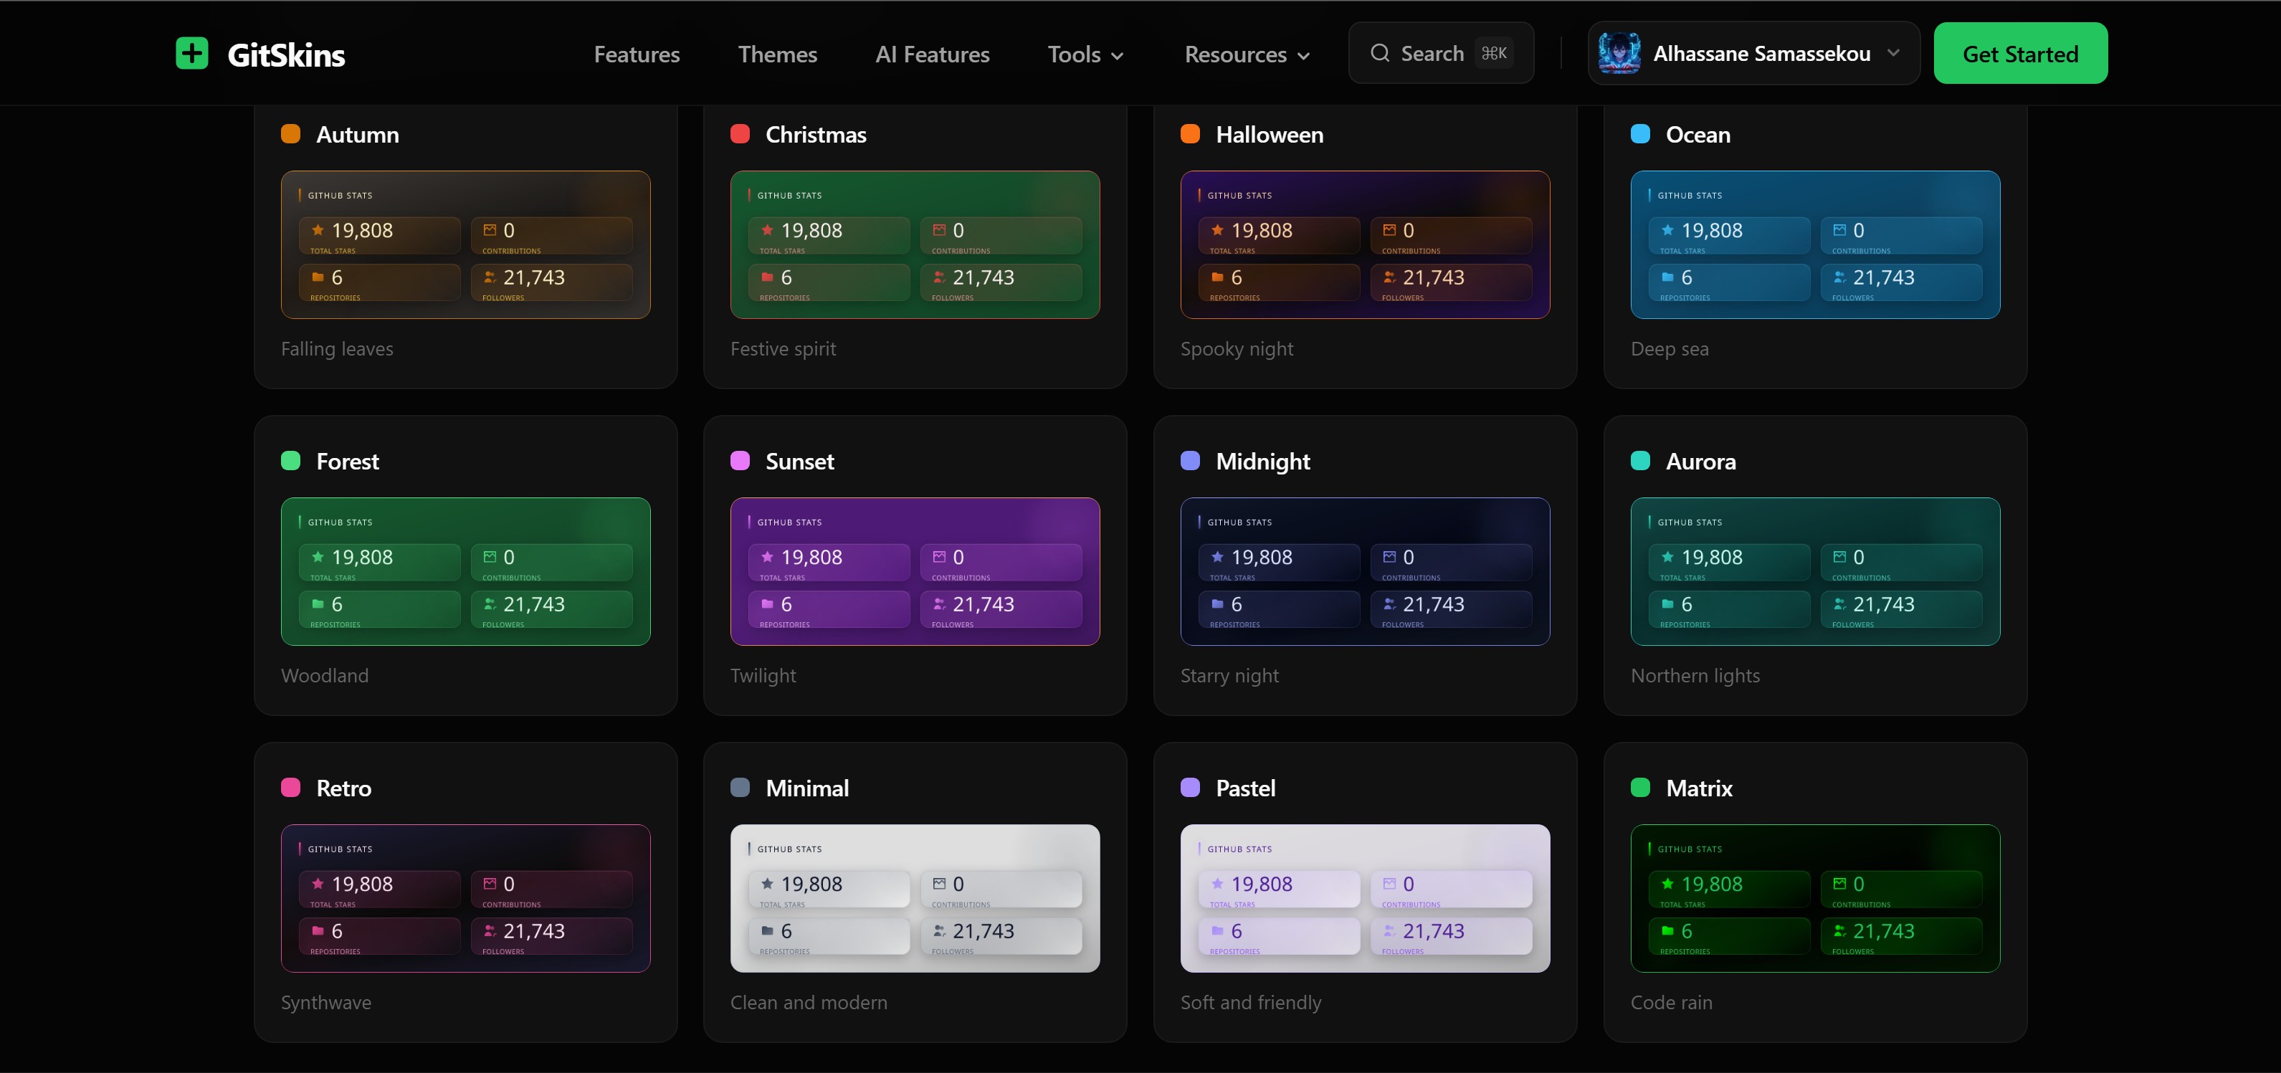This screenshot has width=2281, height=1073.
Task: Click the followers icon in Matrix card
Action: coord(1839,930)
